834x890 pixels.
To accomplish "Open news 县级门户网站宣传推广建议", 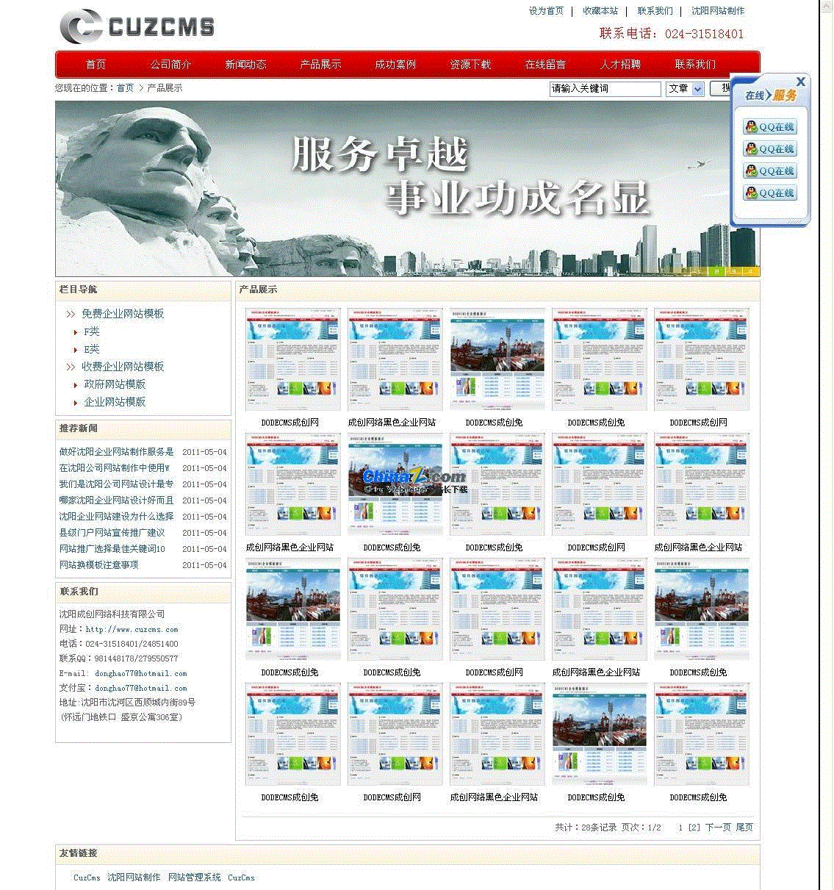I will [x=112, y=533].
